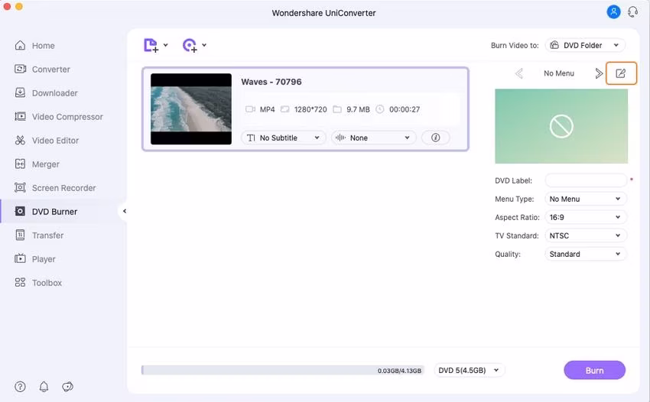Screen dimensions: 650x402
Task: Select Video Compressor in sidebar
Action: pyautogui.click(x=58, y=117)
